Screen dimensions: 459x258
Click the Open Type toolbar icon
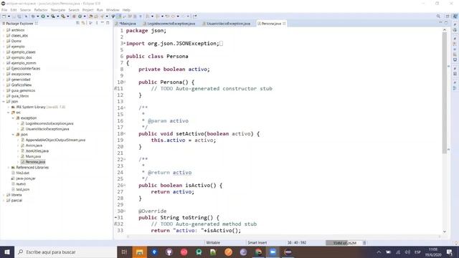click(91, 16)
